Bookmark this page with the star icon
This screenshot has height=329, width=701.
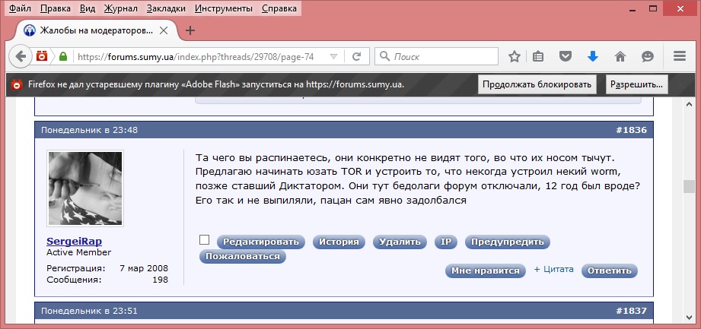point(515,56)
